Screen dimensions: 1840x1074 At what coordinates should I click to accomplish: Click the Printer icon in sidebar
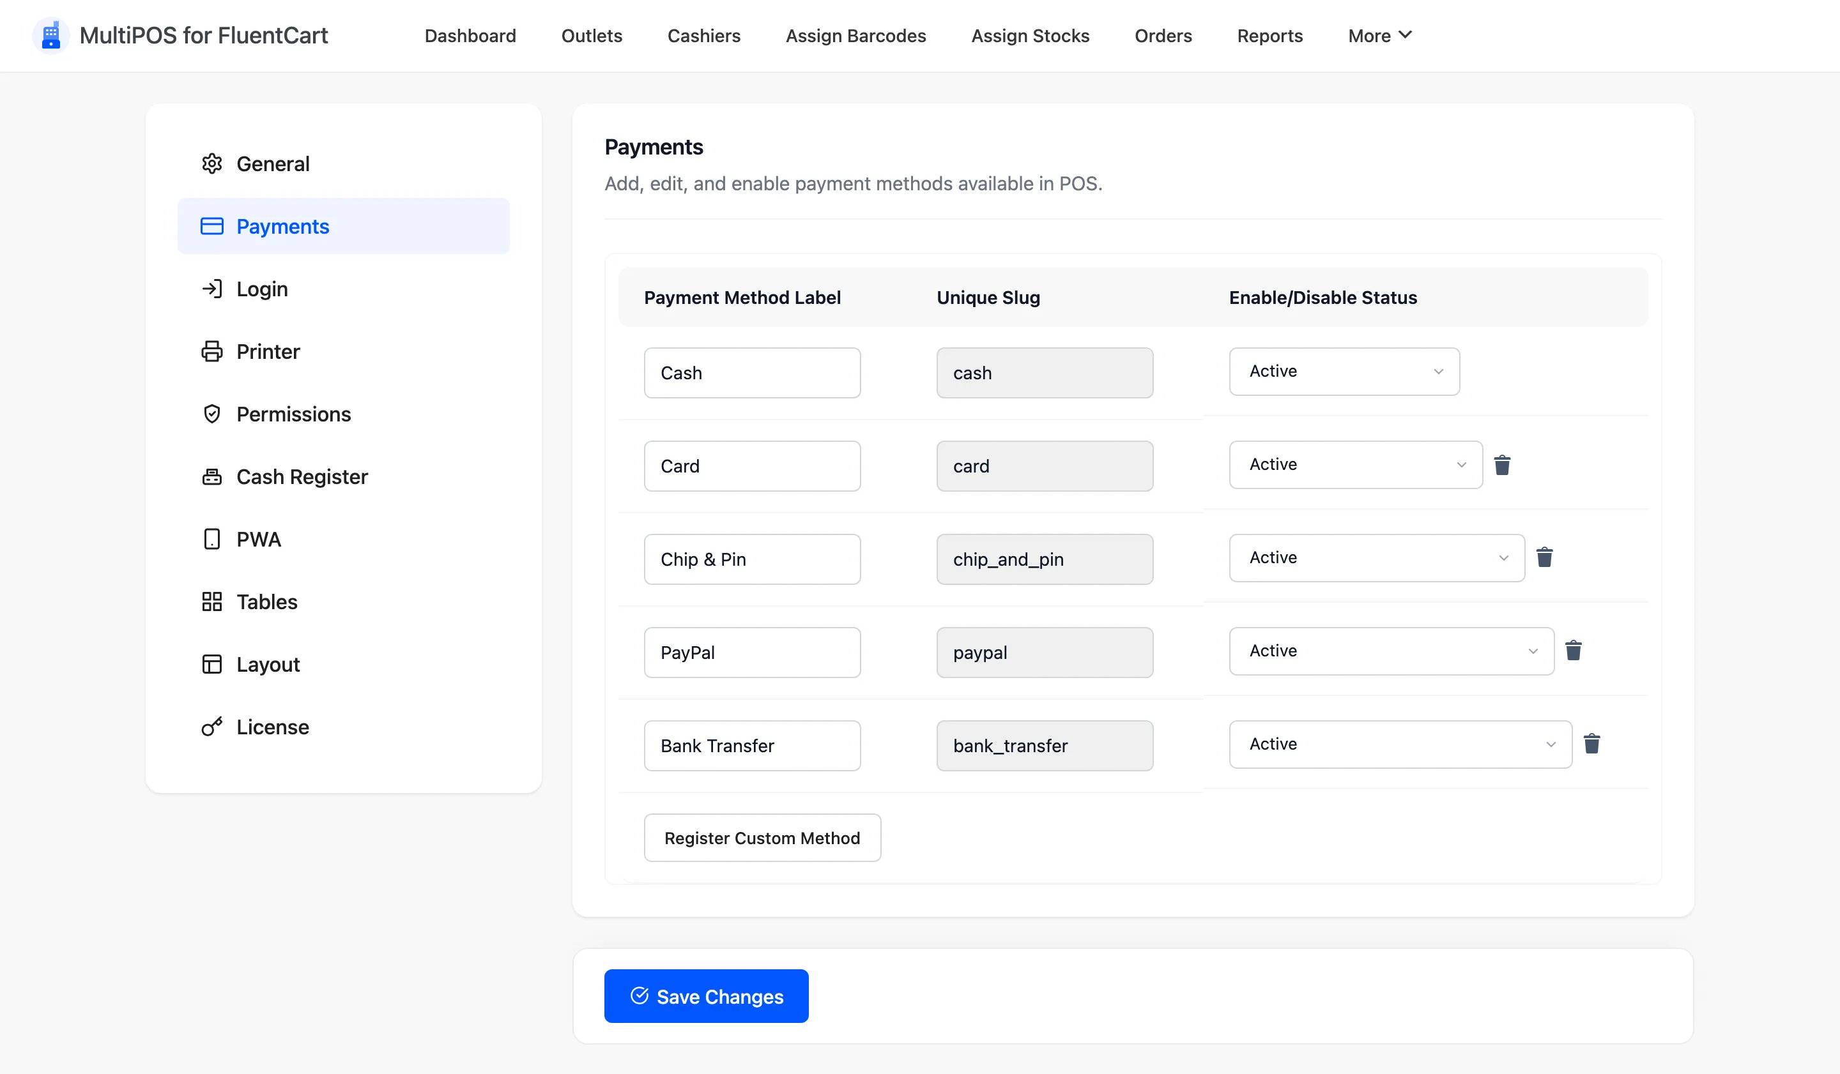[x=211, y=352]
